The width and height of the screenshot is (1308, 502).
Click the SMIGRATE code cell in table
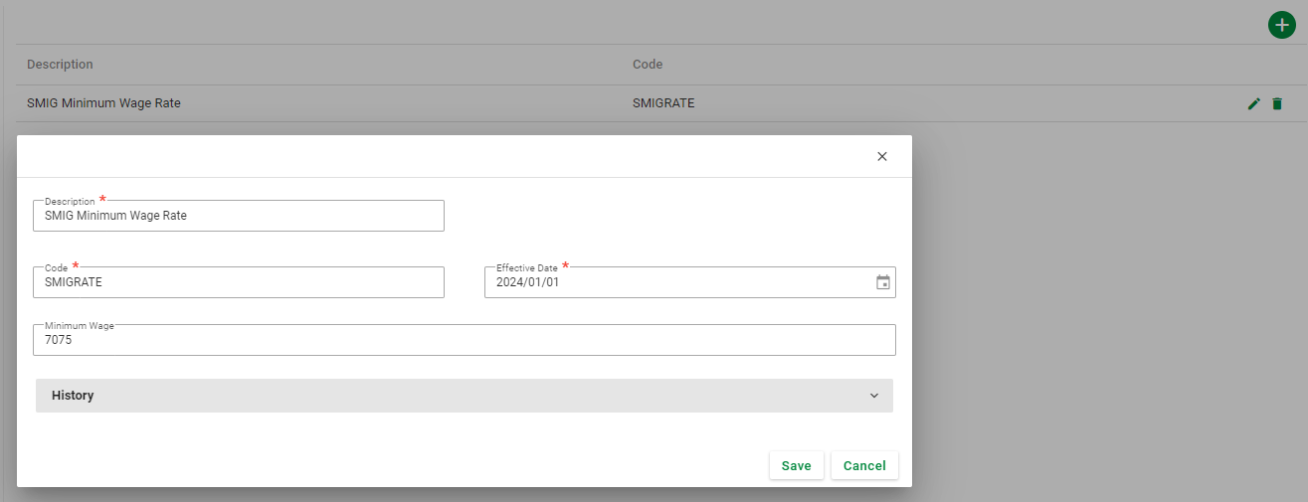click(663, 102)
